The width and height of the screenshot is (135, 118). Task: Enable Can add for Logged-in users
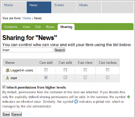46,70
